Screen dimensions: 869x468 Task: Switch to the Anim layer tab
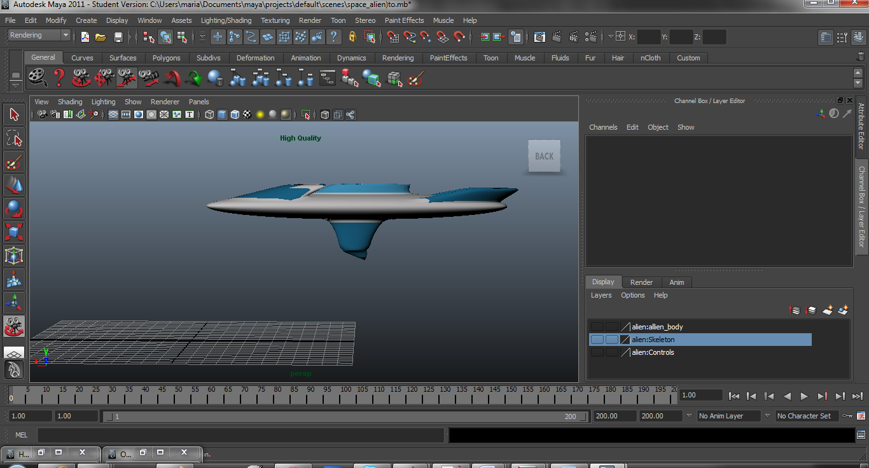point(677,282)
